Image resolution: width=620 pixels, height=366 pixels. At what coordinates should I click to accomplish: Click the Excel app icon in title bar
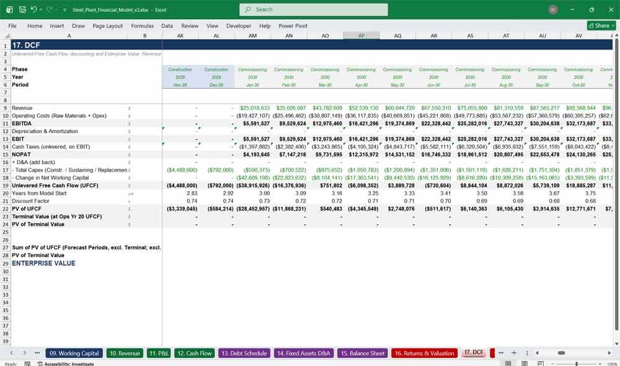(x=9, y=9)
